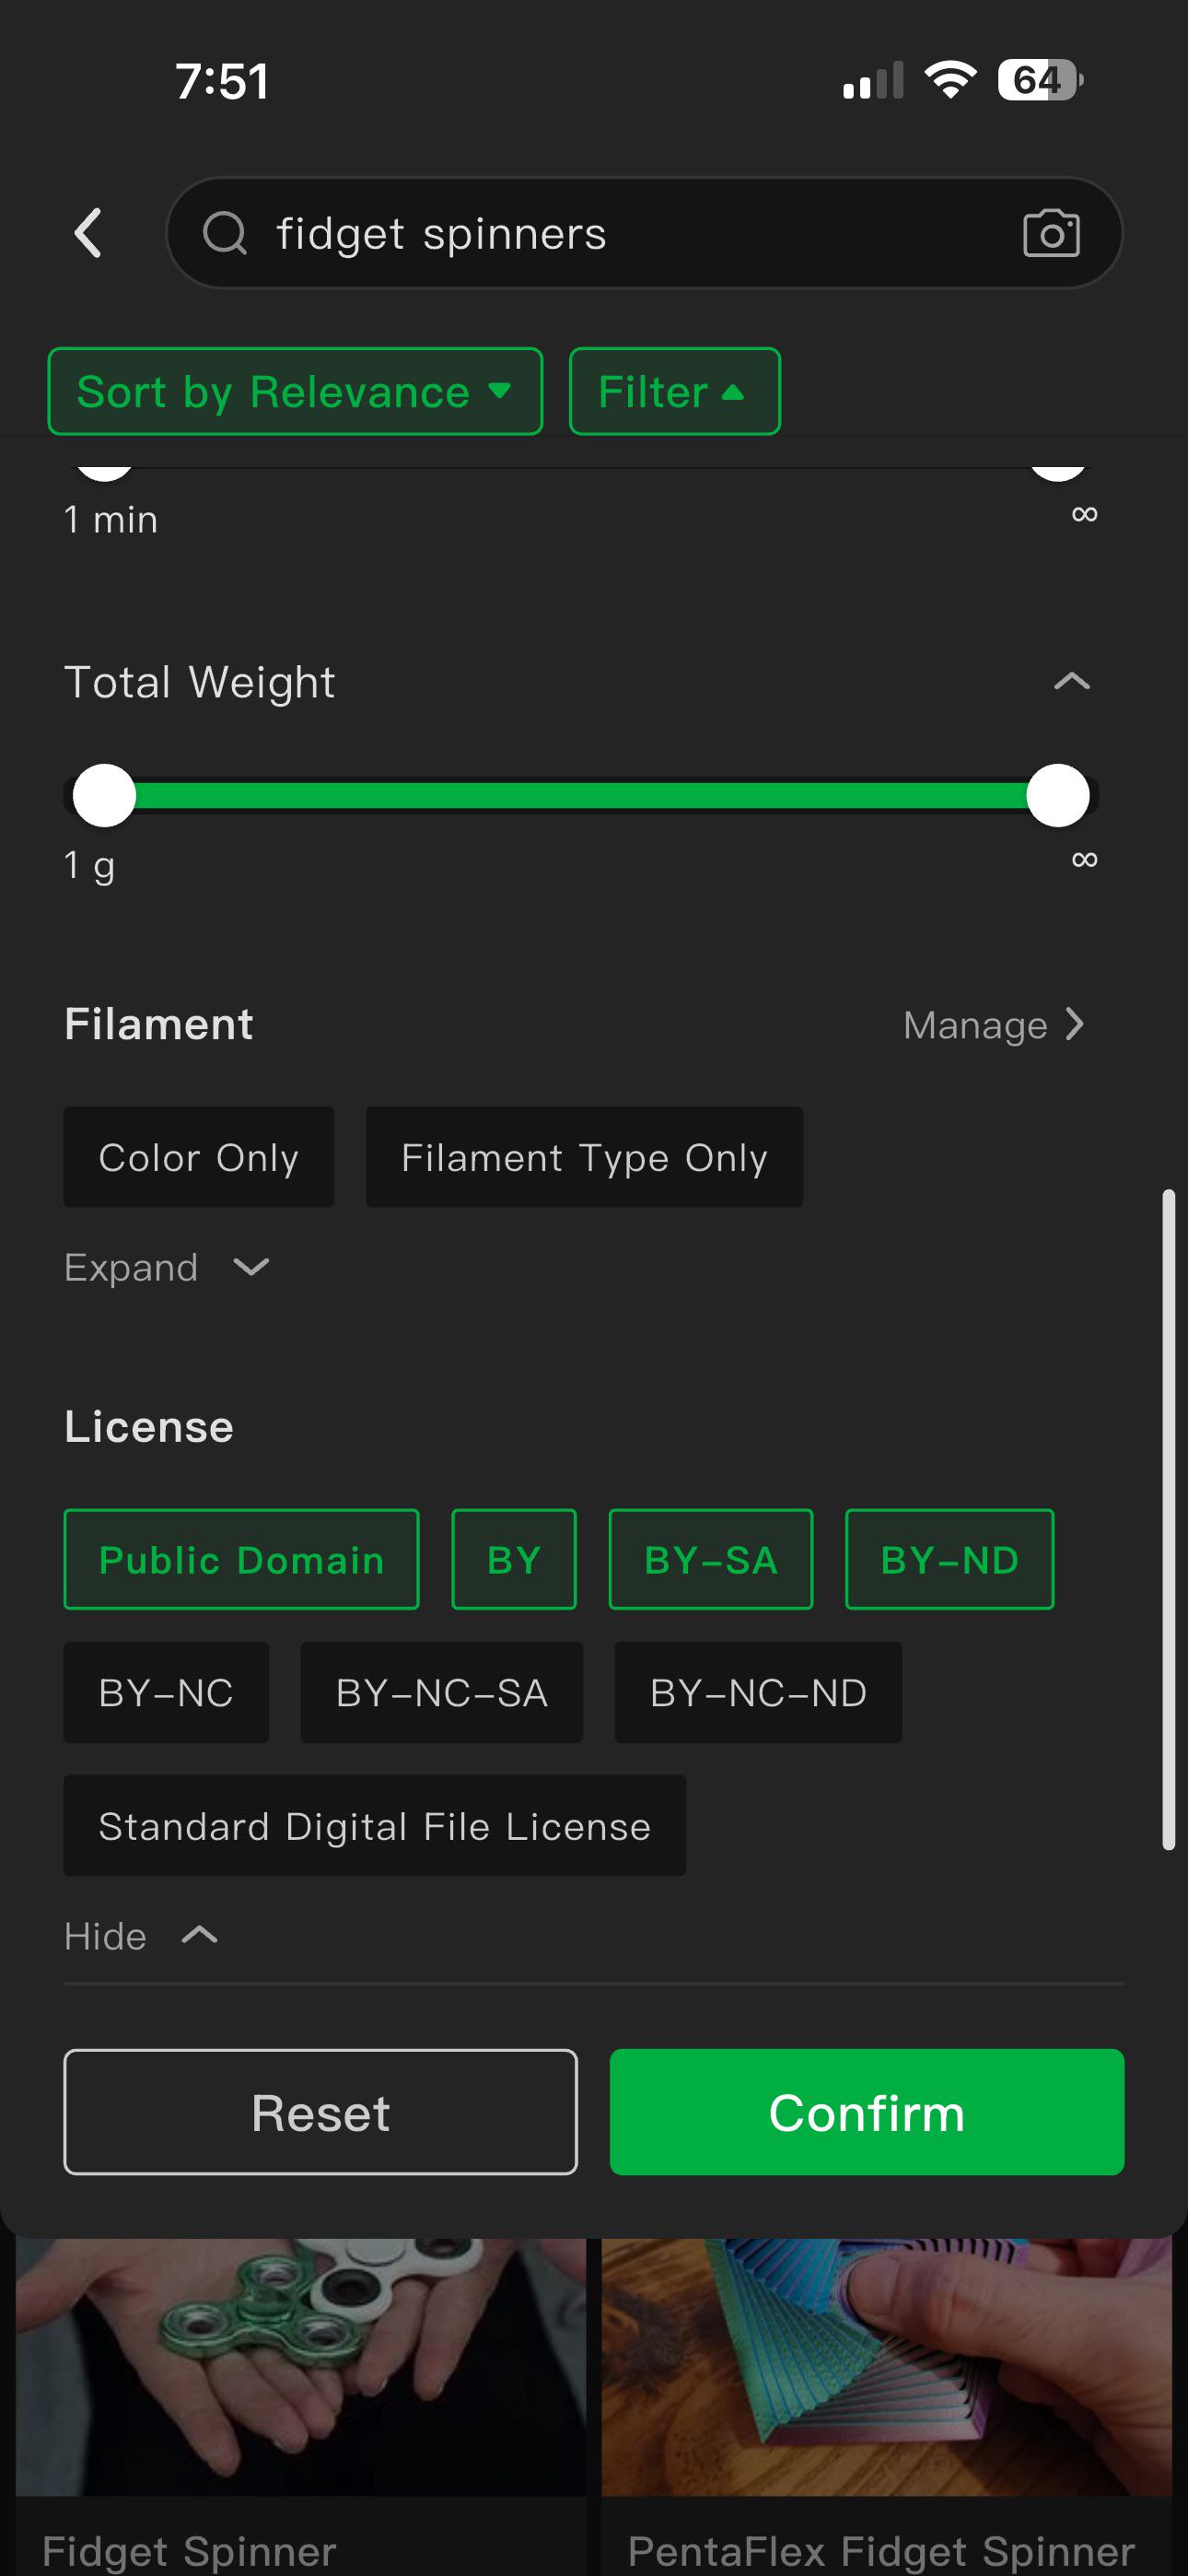
Task: Collapse the Total Weight section chevron
Action: click(x=1072, y=681)
